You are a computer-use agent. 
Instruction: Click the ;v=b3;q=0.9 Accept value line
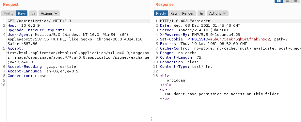(20, 62)
